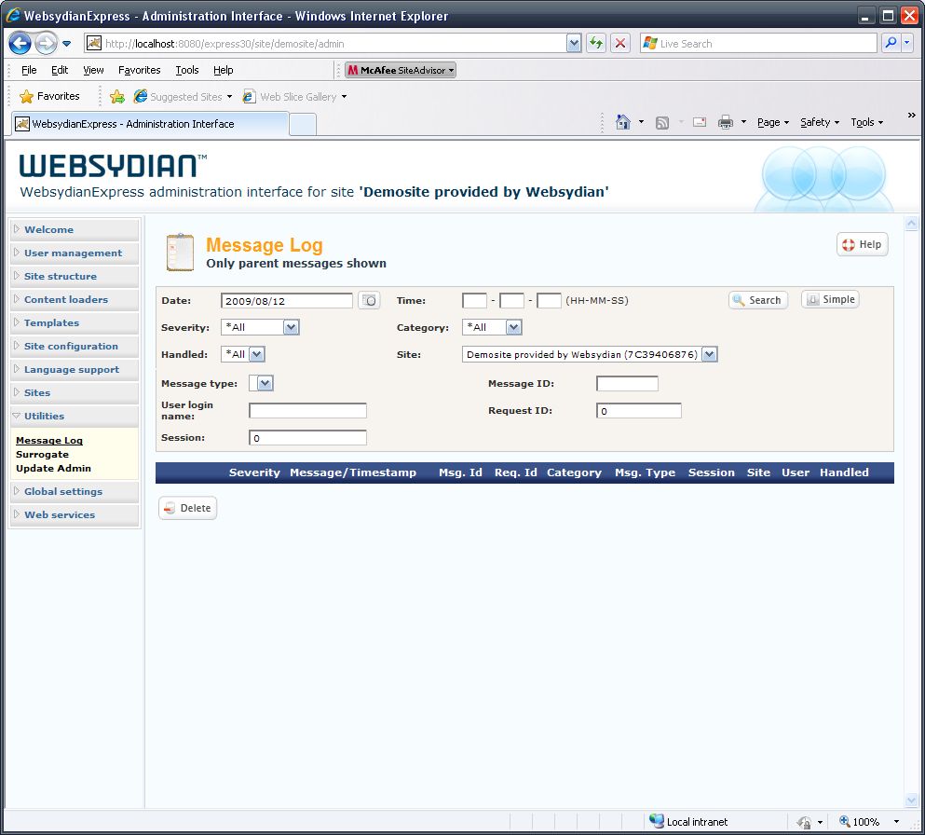Open the Welcome sidebar section
Screen dimensions: 925x835
(75, 229)
